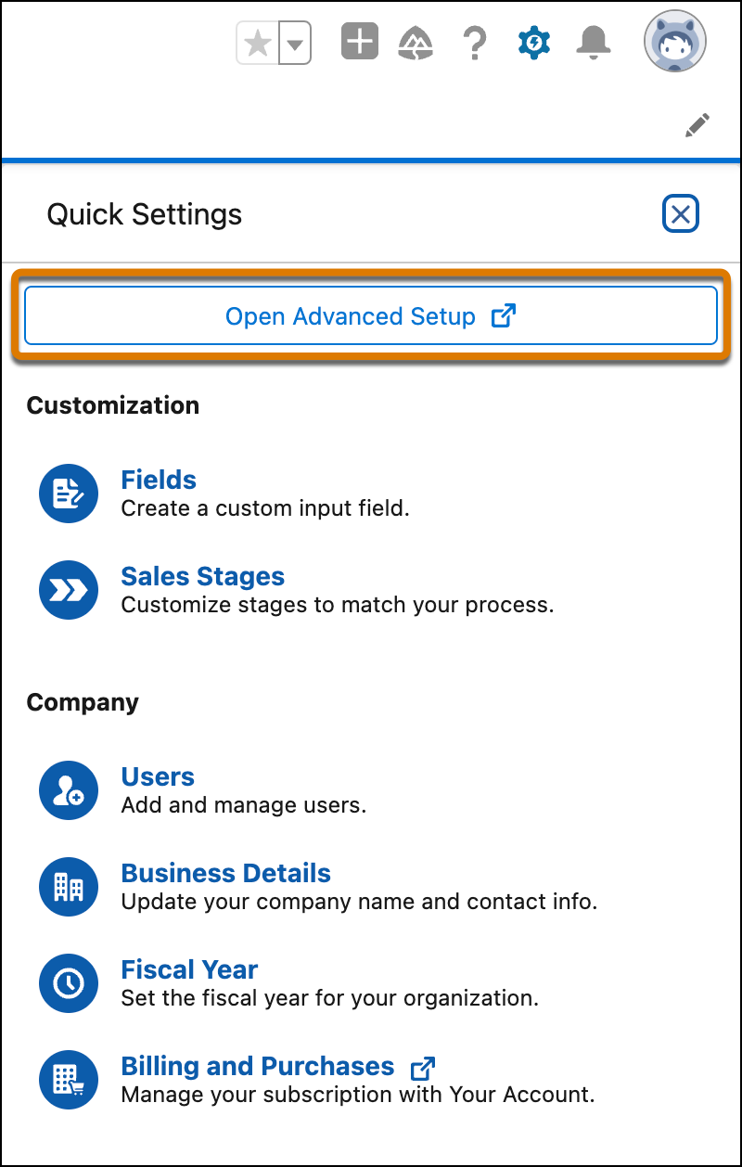Open the Setup gear icon
Viewport: 742px width, 1167px height.
(x=533, y=41)
